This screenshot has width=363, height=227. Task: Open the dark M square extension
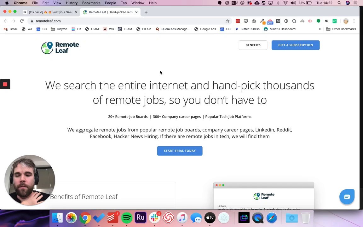coord(278,21)
